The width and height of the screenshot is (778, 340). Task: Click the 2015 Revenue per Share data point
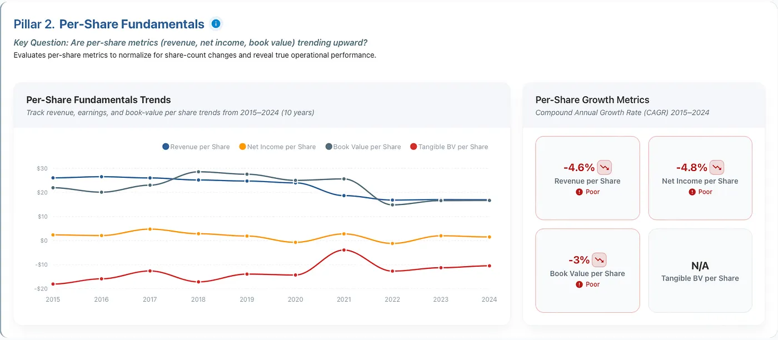(53, 178)
